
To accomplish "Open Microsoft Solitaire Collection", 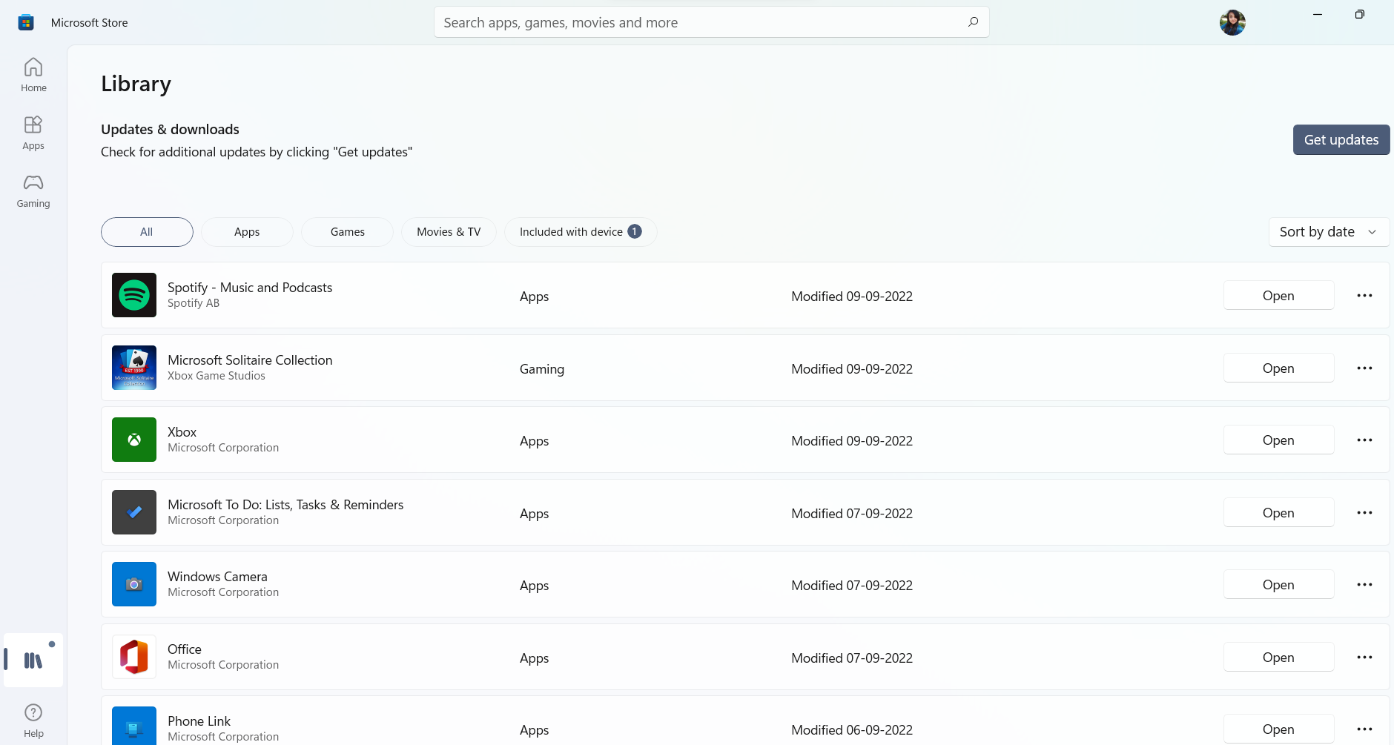I will point(1278,368).
